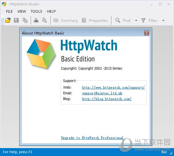Viewport: 174px width, 156px height.
Task: Close the About HttpWatch Basic dialog
Action: (x=146, y=33)
